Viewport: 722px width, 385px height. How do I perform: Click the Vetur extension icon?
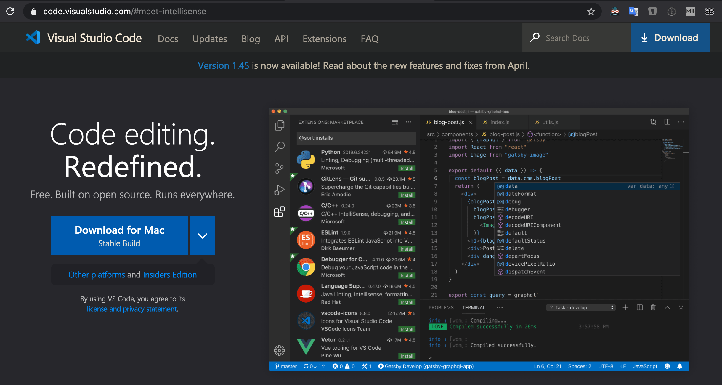coord(306,347)
